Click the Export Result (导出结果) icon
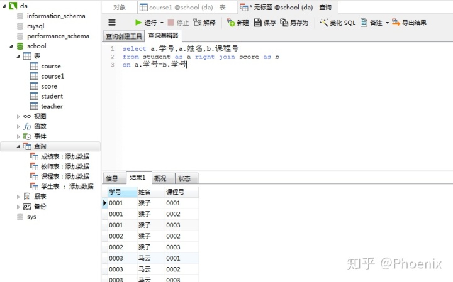 pos(396,23)
